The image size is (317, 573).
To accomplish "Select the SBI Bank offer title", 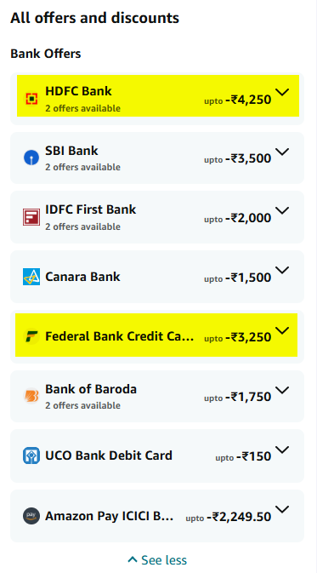I will point(71,151).
